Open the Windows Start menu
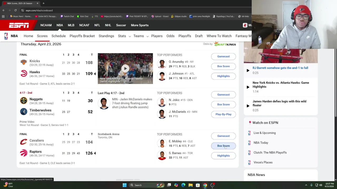The image size is (337, 189). 125,185
